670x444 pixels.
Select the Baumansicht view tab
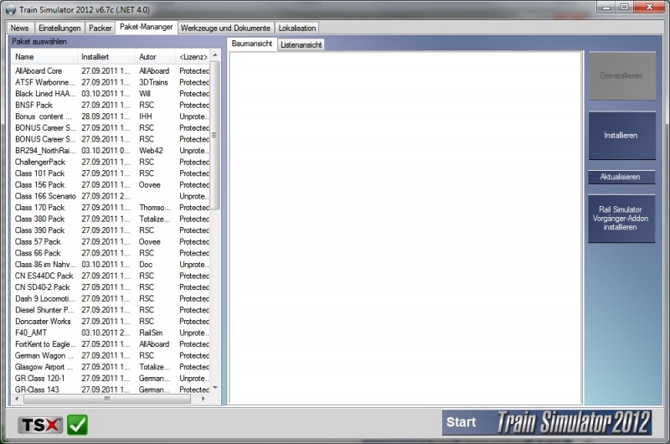(x=252, y=44)
